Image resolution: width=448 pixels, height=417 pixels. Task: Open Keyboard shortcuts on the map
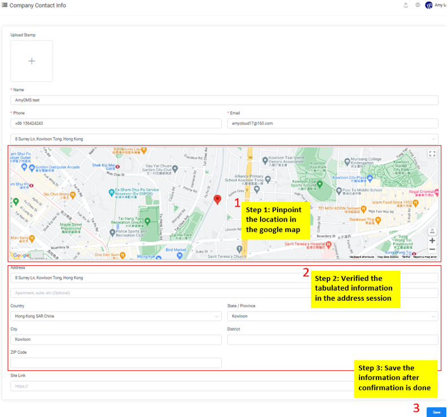coord(362,257)
